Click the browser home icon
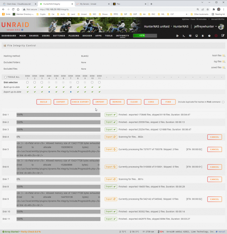This screenshot has width=227, height=234. click(x=18, y=9)
